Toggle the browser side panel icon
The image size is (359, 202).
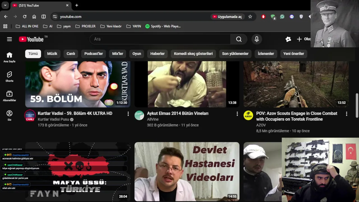click(43, 17)
